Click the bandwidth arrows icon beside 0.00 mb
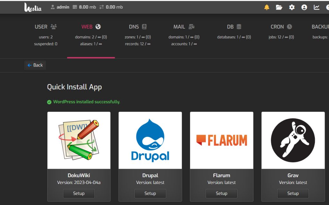Screen dimensions: 329x205 [102, 7]
